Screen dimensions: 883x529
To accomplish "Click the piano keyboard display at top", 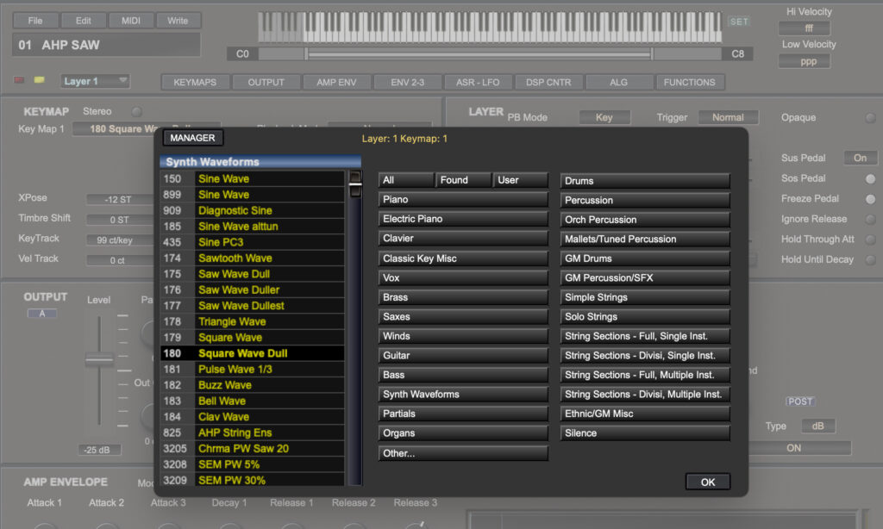I will coord(491,27).
